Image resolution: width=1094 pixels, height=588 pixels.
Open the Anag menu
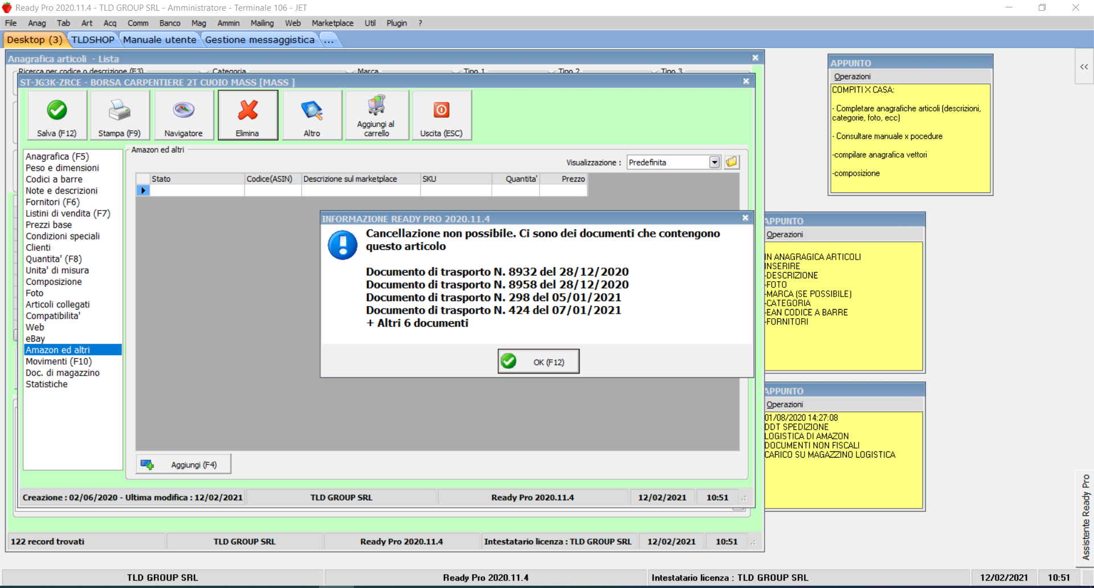coord(37,23)
